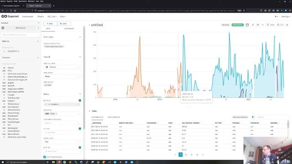The image size is (292, 164).
Task: Open the dataset three-dot options menu
Action: pyautogui.click(x=38, y=28)
